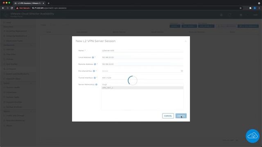Viewport: 262px width, 147px height.
Task: Open the browser three-dot menu
Action: click(259, 8)
